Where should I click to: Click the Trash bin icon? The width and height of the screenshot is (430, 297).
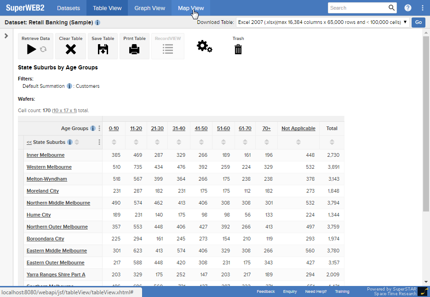pyautogui.click(x=238, y=49)
